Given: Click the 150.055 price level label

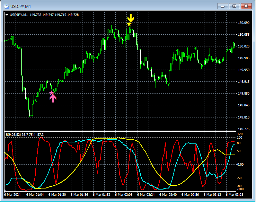Looking at the screenshot, I should (x=244, y=34).
